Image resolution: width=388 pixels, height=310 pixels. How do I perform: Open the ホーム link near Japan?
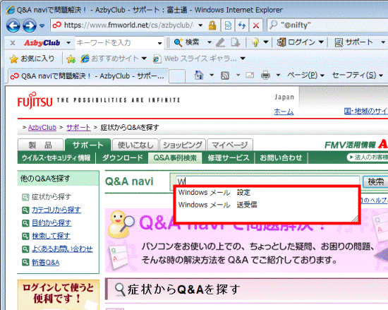point(284,112)
